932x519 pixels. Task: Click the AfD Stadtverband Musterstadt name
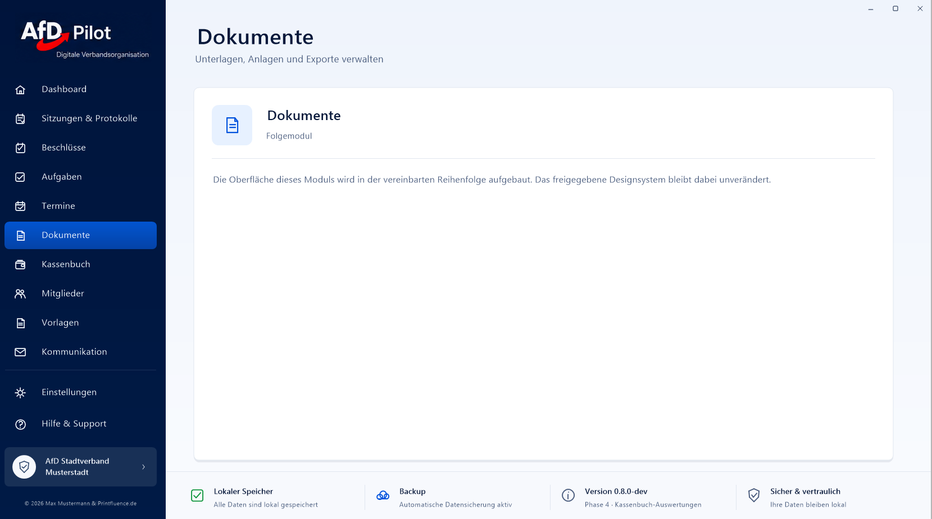(x=78, y=467)
